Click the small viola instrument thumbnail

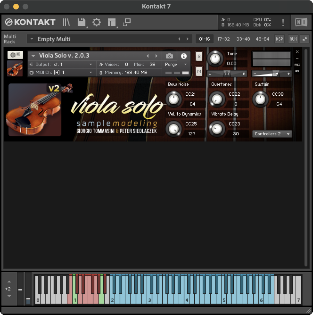point(15,69)
